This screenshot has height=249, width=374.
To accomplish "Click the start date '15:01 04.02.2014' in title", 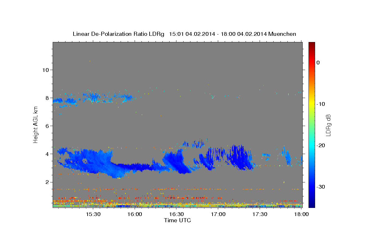I will (x=192, y=34).
